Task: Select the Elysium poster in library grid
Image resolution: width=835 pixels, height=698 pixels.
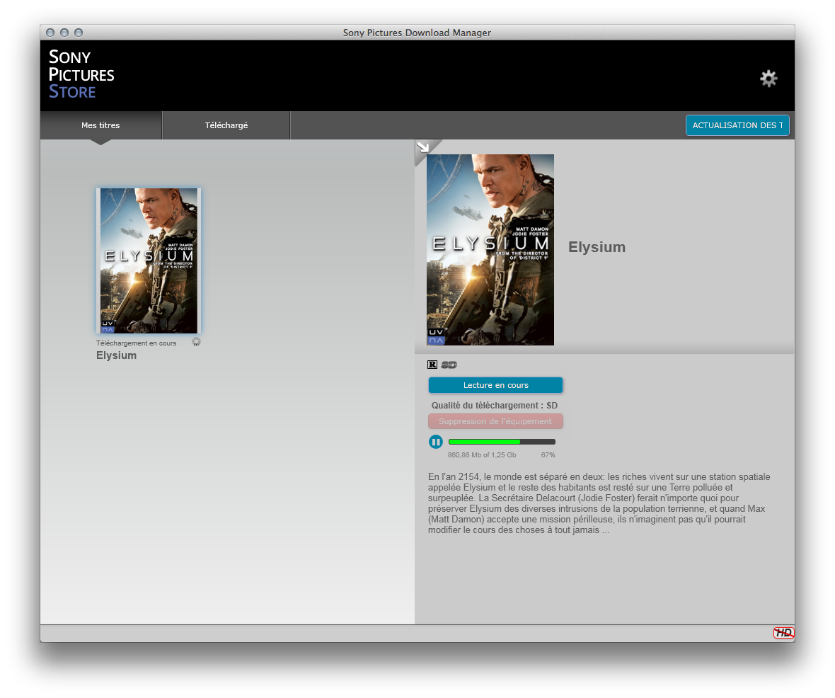Action: pos(149,261)
